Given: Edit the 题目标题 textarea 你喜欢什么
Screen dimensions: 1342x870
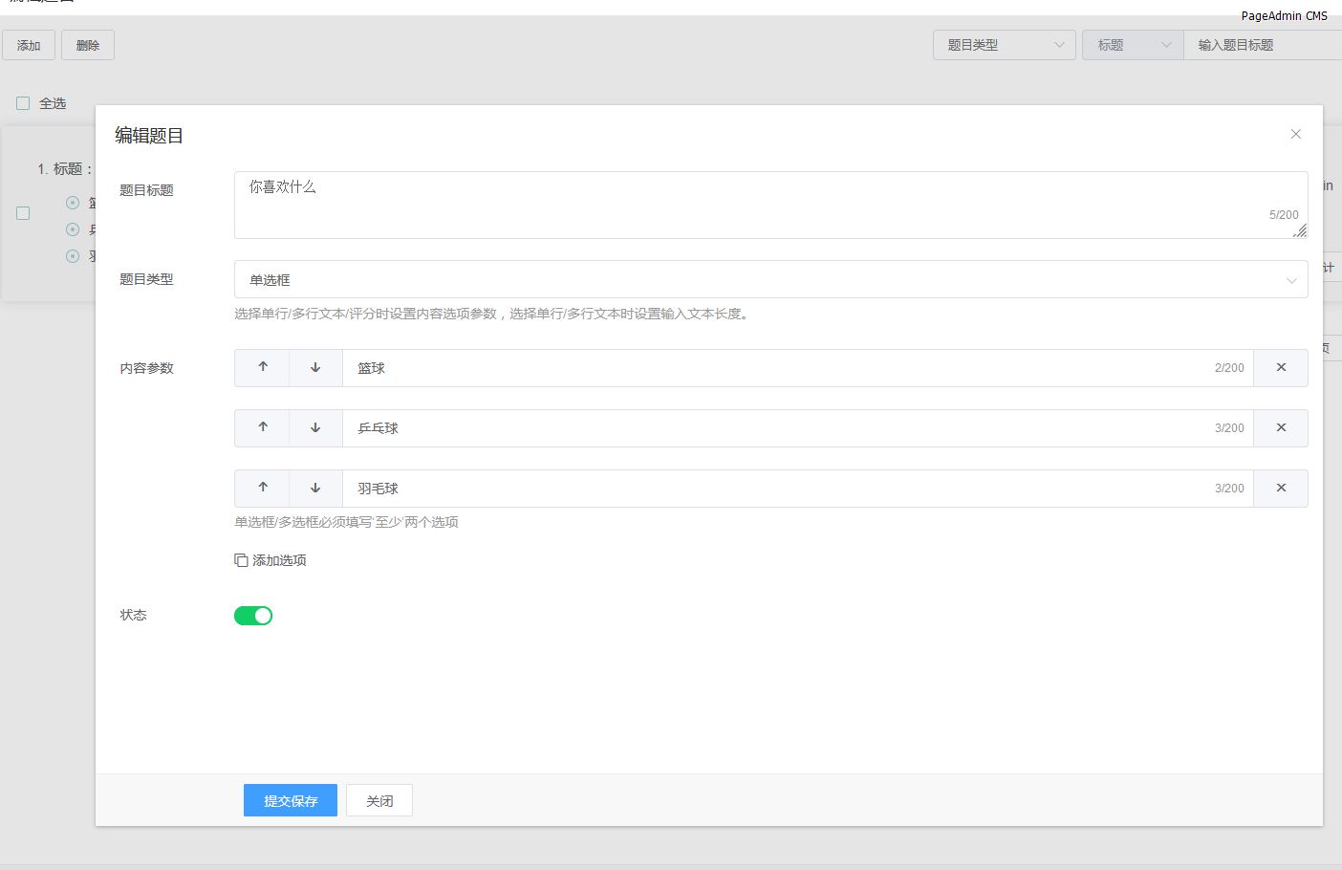Looking at the screenshot, I should point(770,205).
